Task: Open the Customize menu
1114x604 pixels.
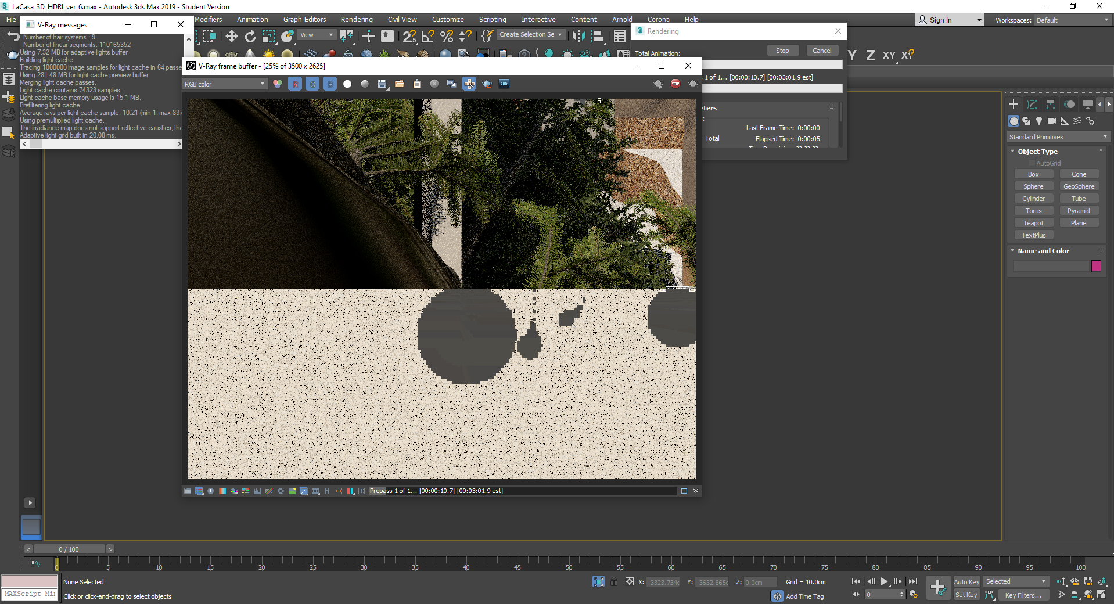Action: (x=448, y=20)
